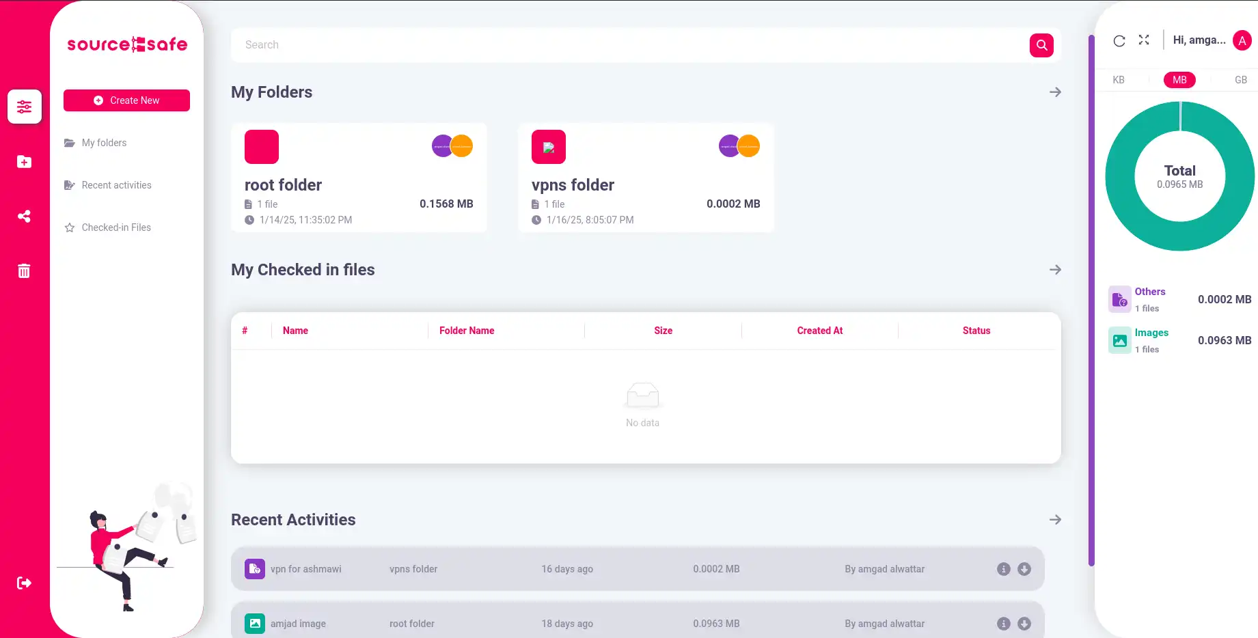Open the trash bin icon
Image resolution: width=1258 pixels, height=638 pixels.
click(x=24, y=271)
